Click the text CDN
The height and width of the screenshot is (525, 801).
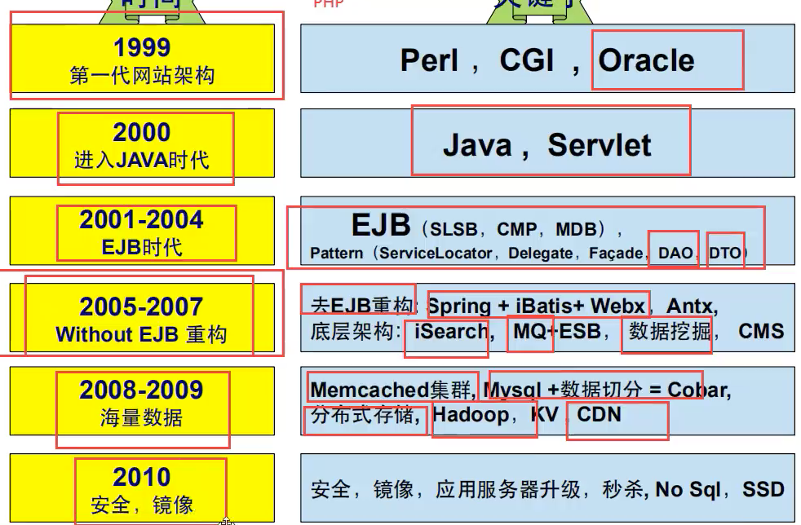coord(599,415)
